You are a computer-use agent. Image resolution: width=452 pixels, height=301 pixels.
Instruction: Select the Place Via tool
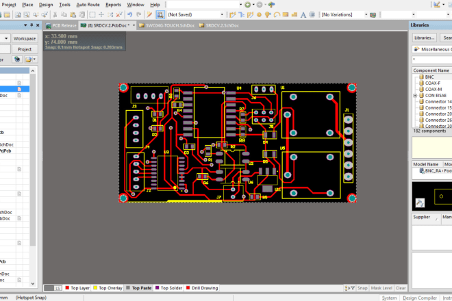click(x=268, y=14)
